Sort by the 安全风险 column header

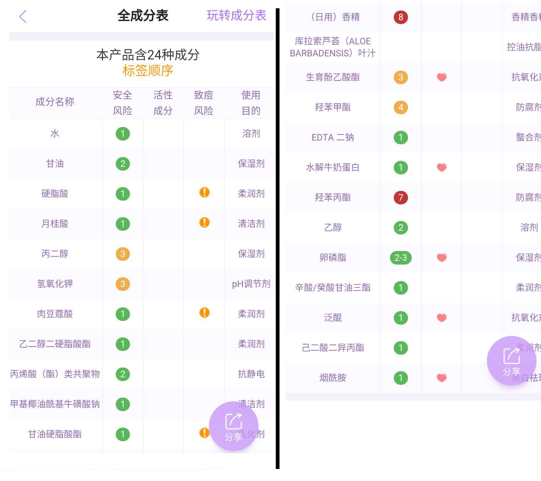pyautogui.click(x=122, y=103)
